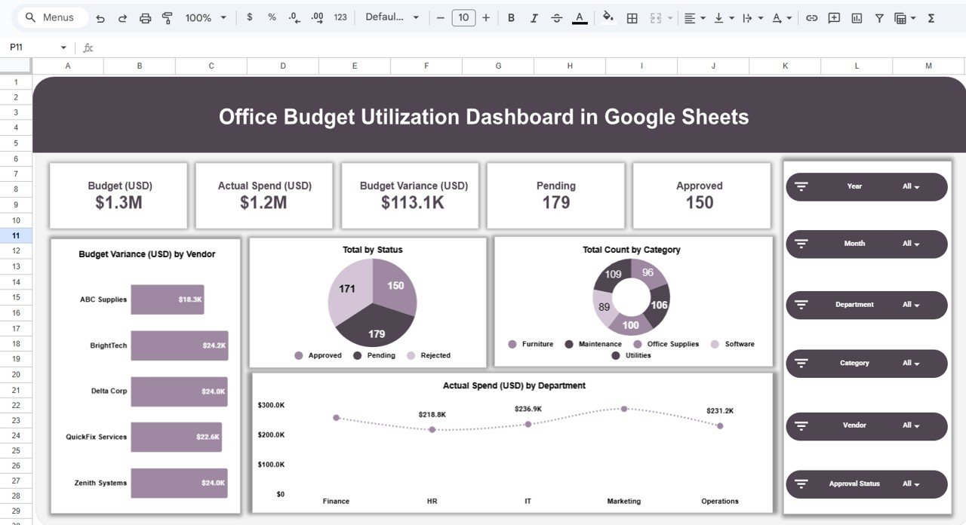Viewport: 966px width, 525px height.
Task: Click the insert link icon
Action: point(812,17)
